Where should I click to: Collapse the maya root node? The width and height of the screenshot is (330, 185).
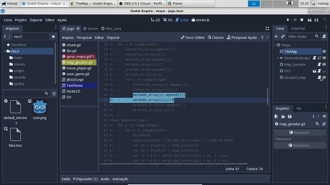pos(275,45)
